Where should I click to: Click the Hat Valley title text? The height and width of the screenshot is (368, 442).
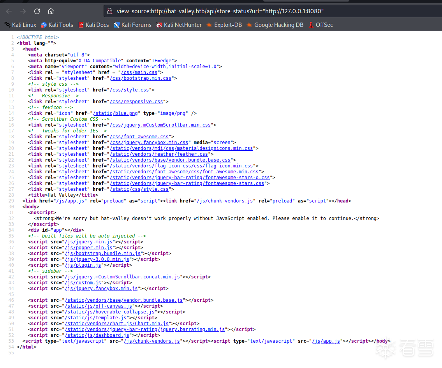[62, 195]
